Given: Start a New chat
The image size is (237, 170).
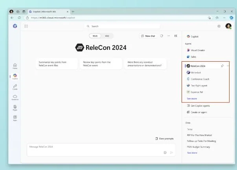Looking at the screenshot, I should [148, 36].
